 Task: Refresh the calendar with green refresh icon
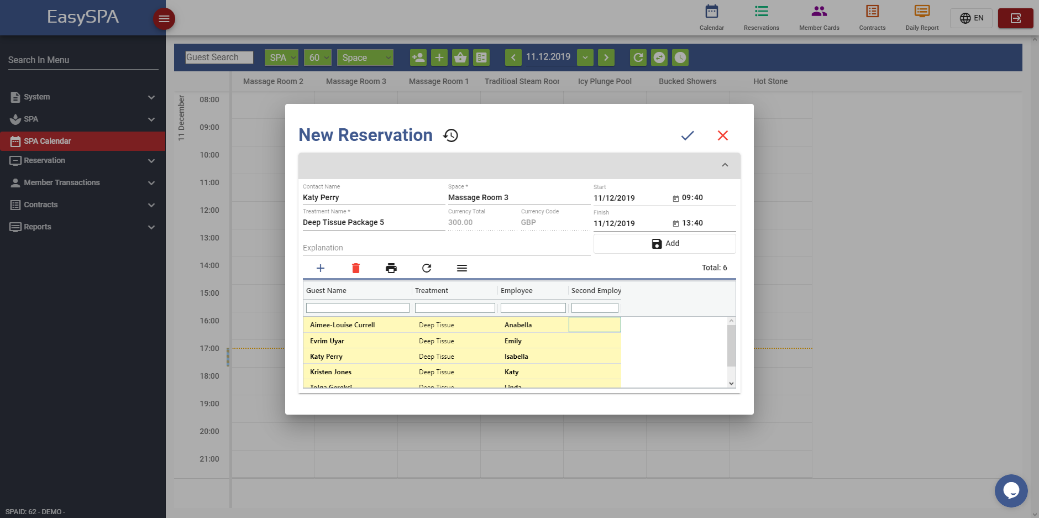click(638, 57)
